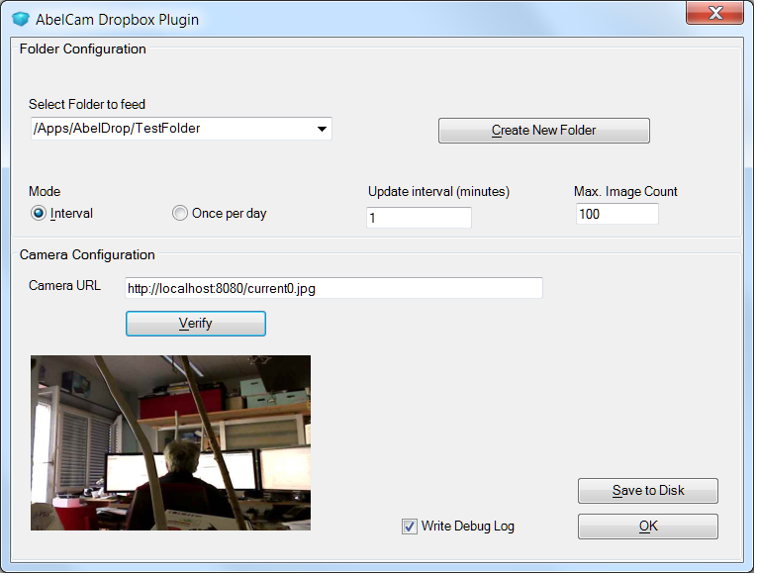The width and height of the screenshot is (757, 576).
Task: Click the Save to Disk button
Action: tap(648, 491)
